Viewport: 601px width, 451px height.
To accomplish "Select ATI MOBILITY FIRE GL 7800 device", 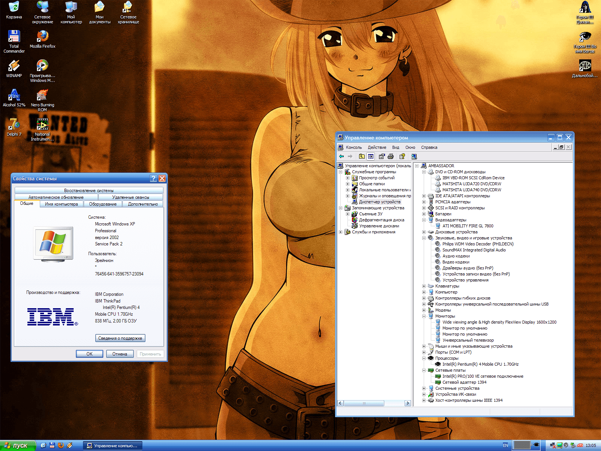I will [x=468, y=226].
